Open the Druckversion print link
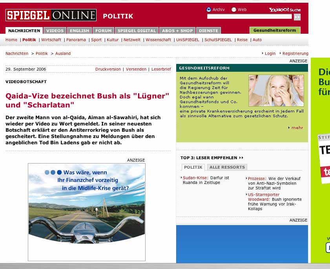 point(108,69)
